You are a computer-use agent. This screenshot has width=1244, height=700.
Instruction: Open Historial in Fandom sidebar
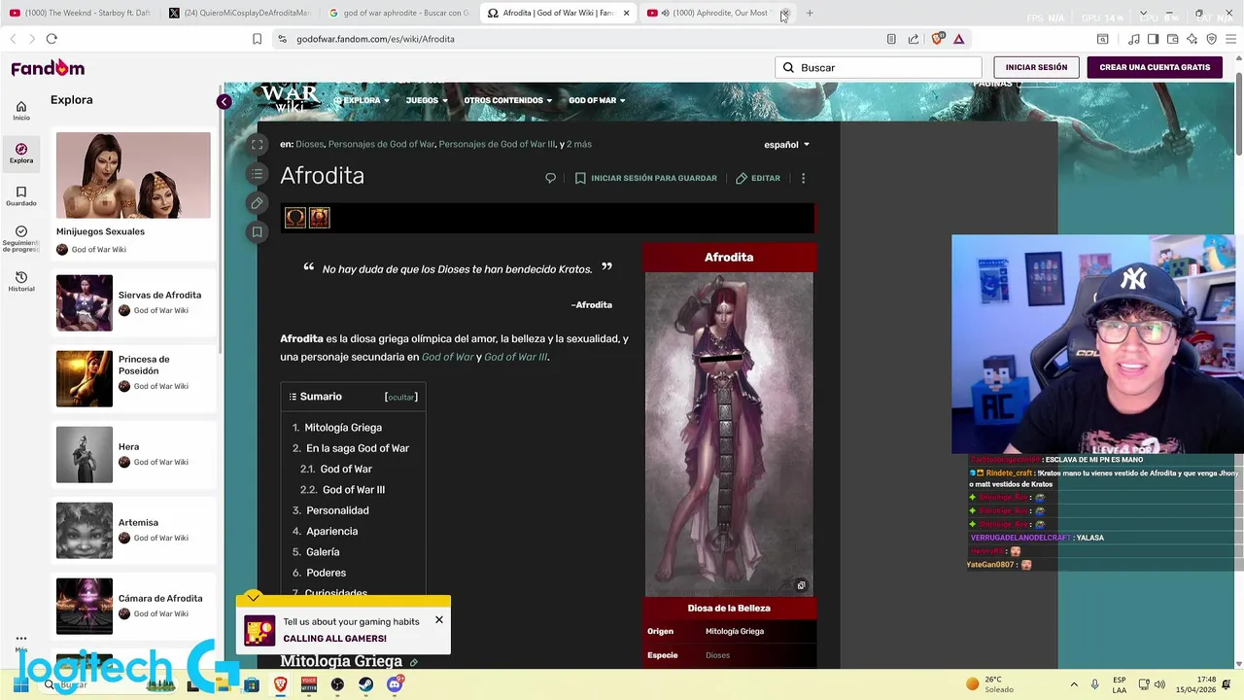(x=21, y=282)
